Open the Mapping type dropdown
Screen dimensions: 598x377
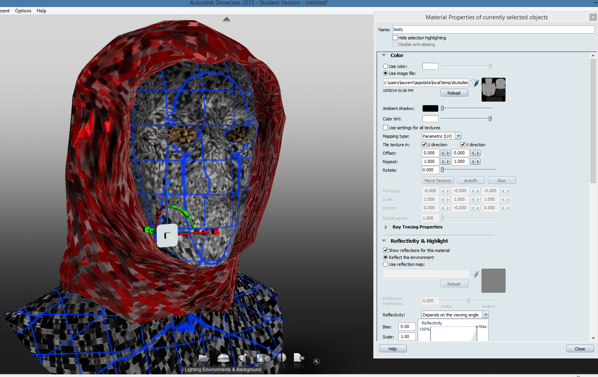pyautogui.click(x=458, y=136)
